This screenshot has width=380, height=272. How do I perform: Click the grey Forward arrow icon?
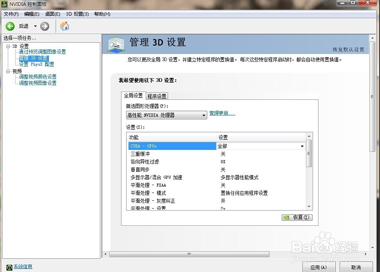(45, 26)
